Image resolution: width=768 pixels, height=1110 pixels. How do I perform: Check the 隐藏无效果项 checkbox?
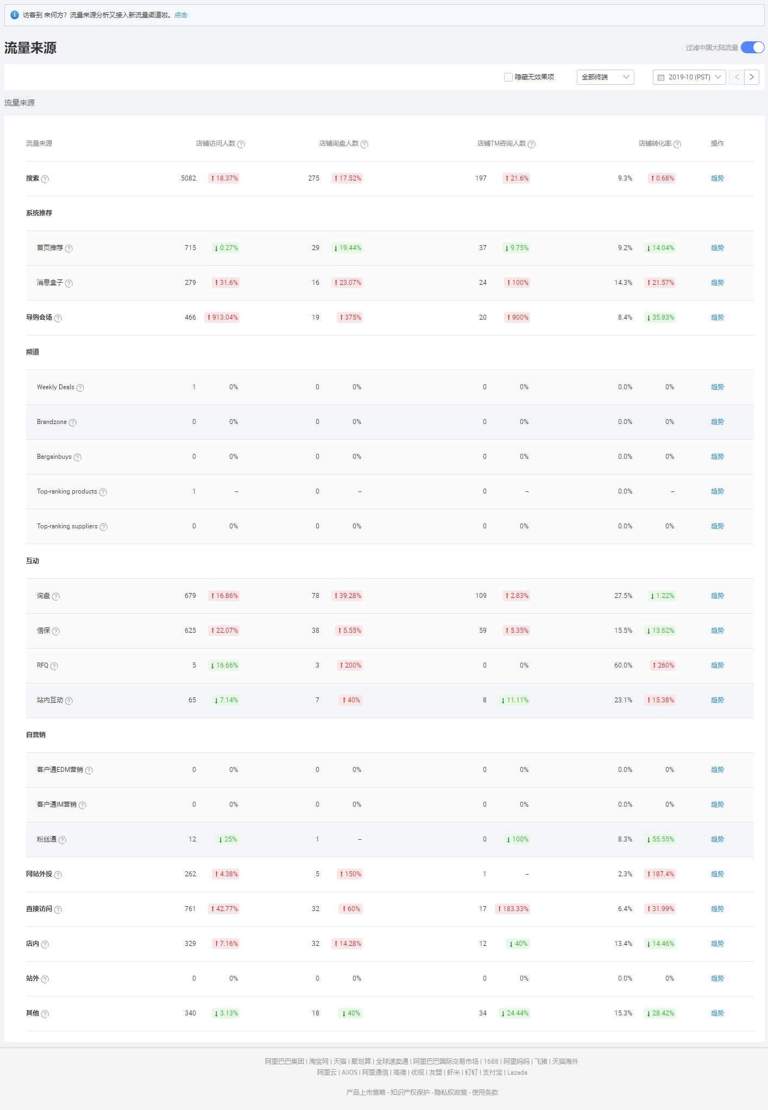point(508,77)
